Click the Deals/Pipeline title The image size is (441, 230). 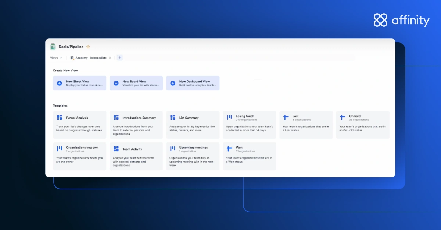point(71,47)
